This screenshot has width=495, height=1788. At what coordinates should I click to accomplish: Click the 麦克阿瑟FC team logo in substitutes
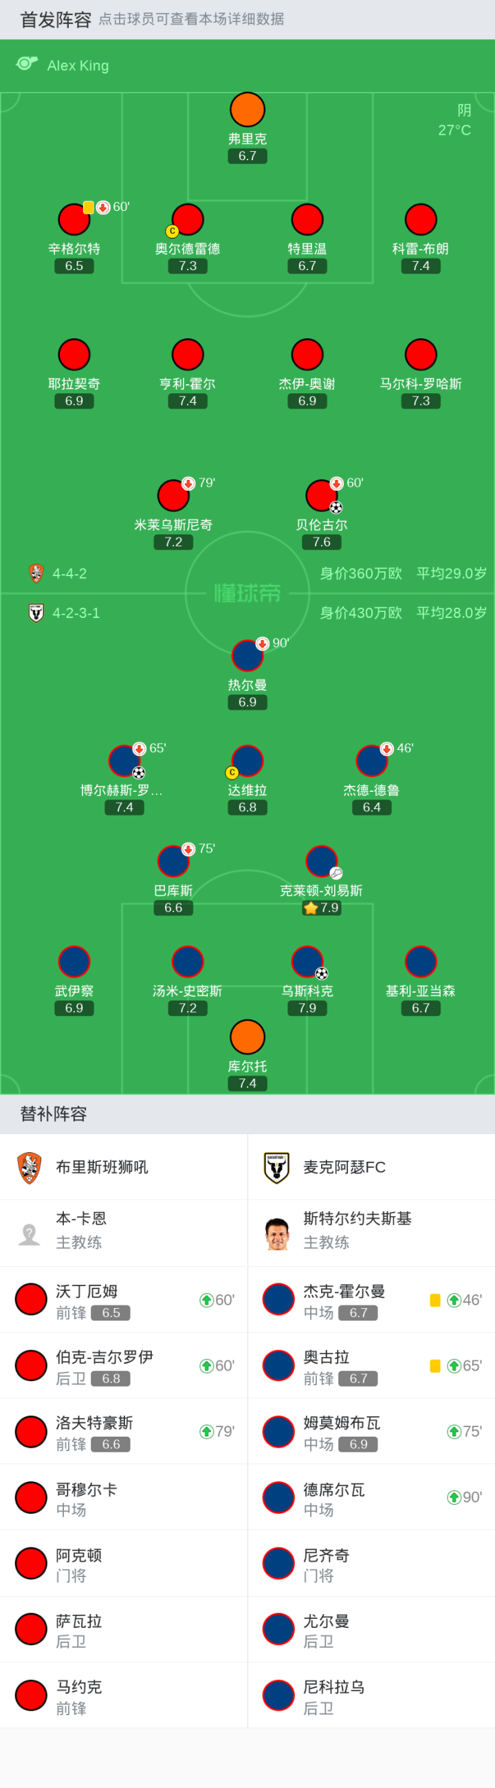pos(276,1167)
